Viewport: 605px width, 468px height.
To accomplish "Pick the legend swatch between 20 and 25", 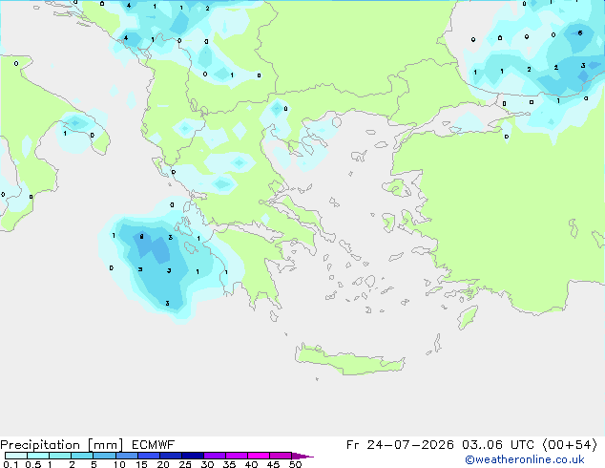I will 170,456.
